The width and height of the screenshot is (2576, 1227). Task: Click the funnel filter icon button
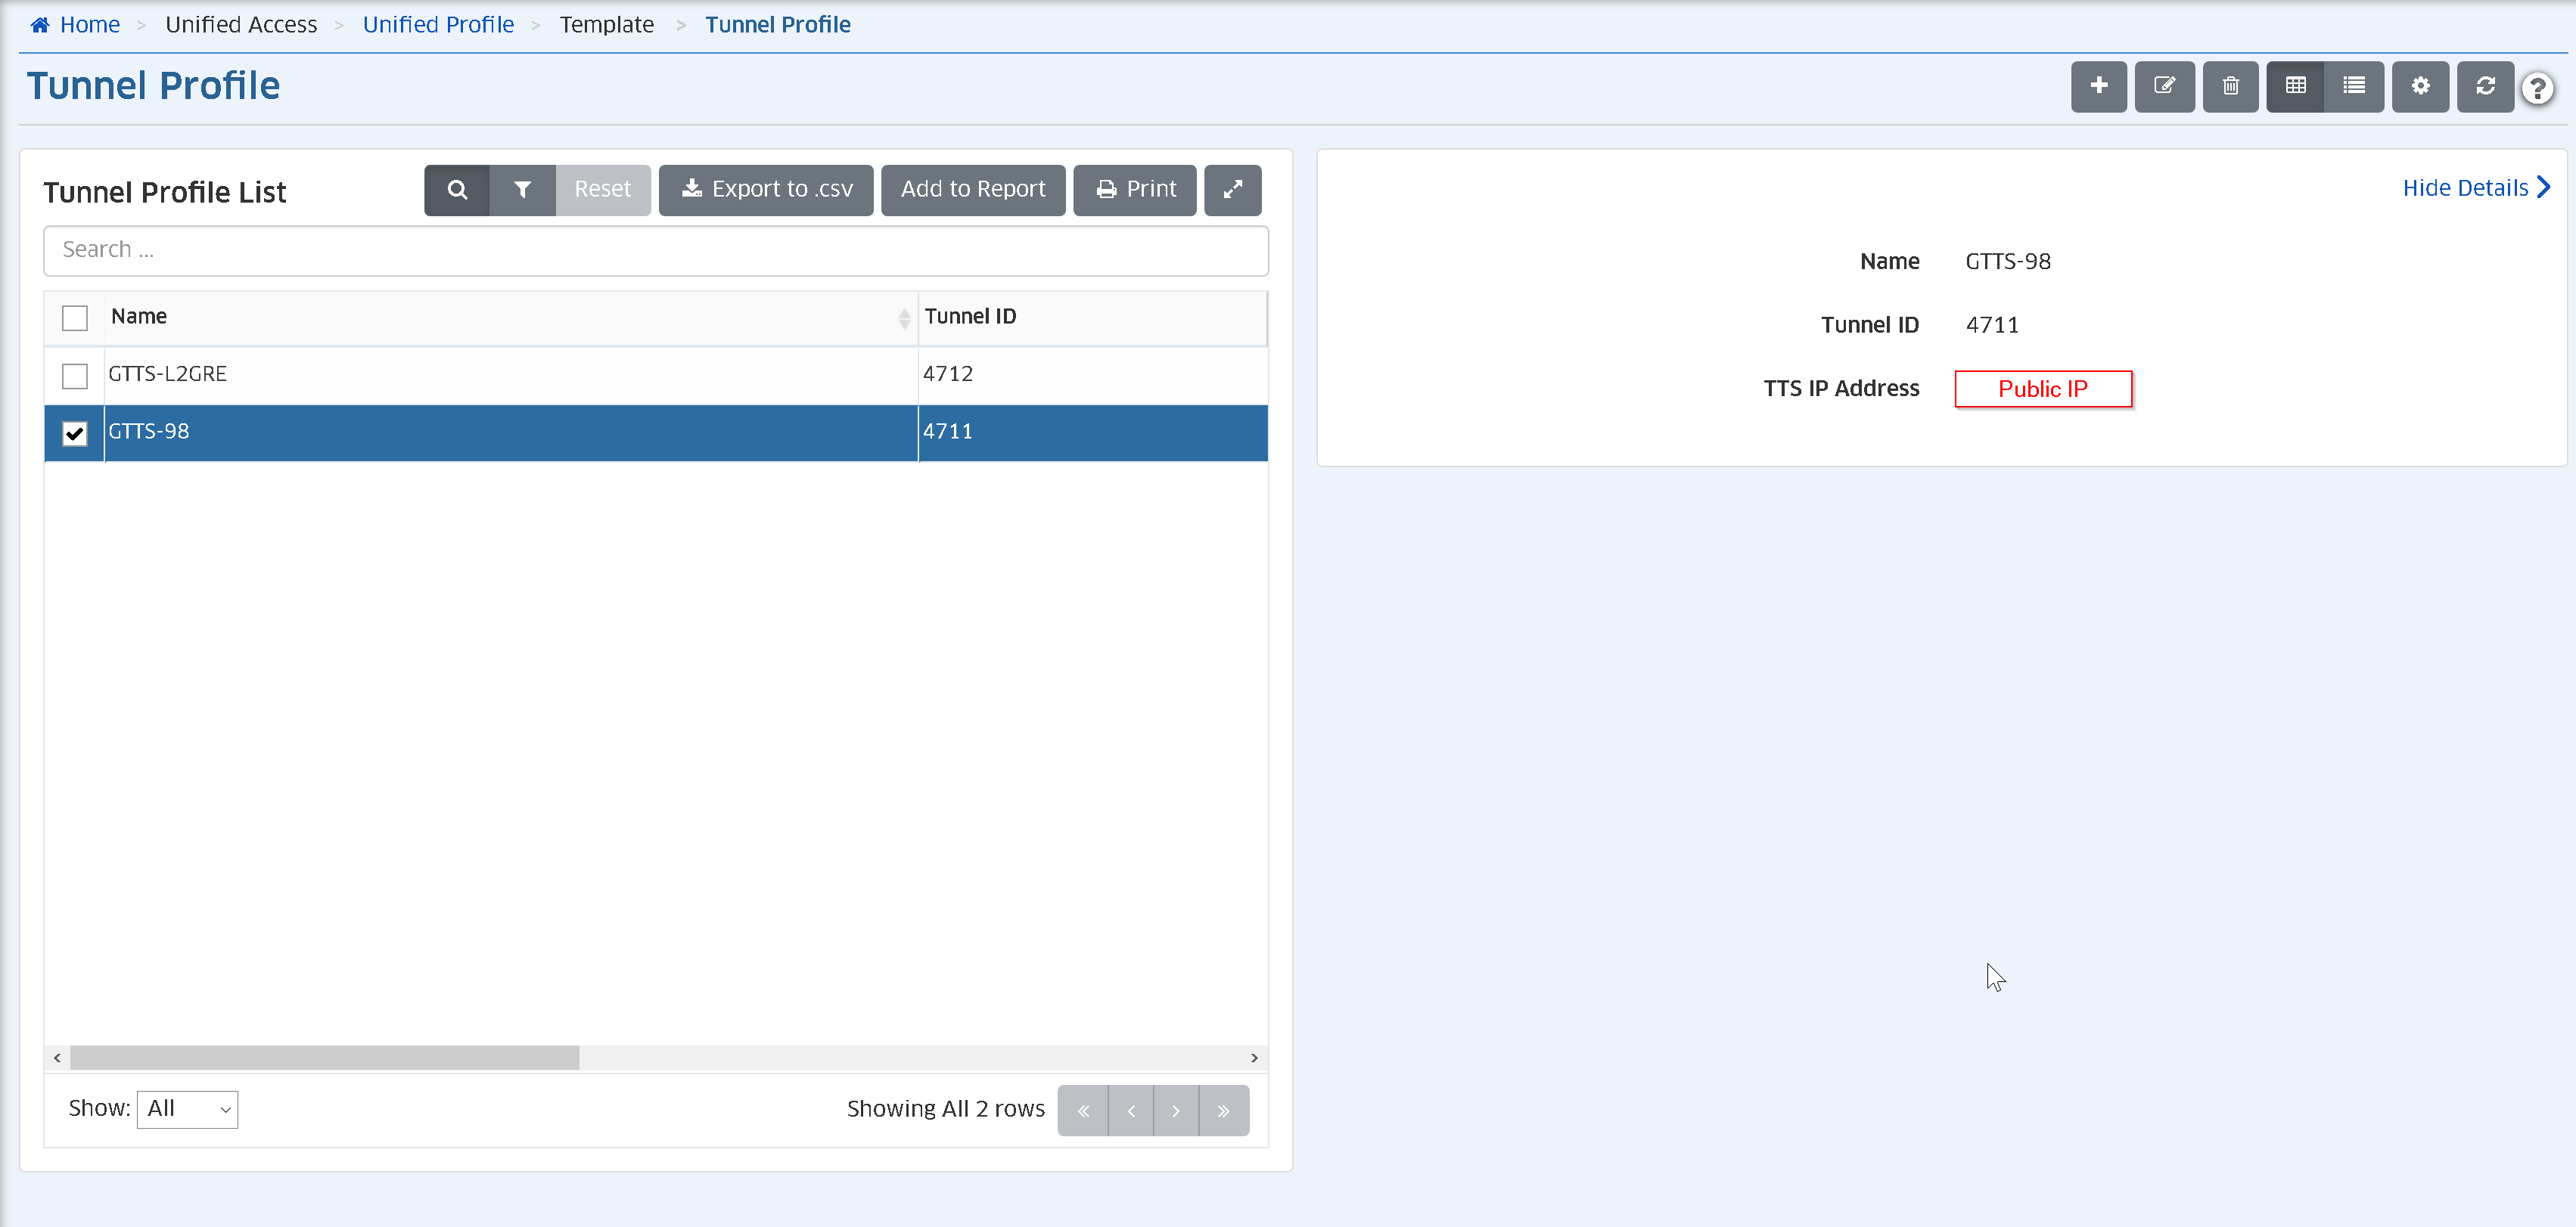tap(522, 190)
